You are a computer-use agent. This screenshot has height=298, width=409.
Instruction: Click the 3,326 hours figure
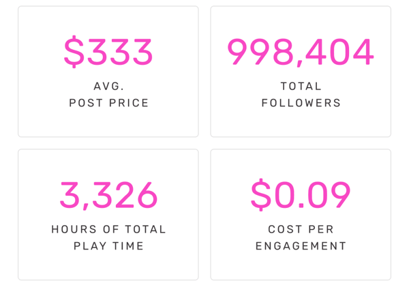click(x=108, y=195)
